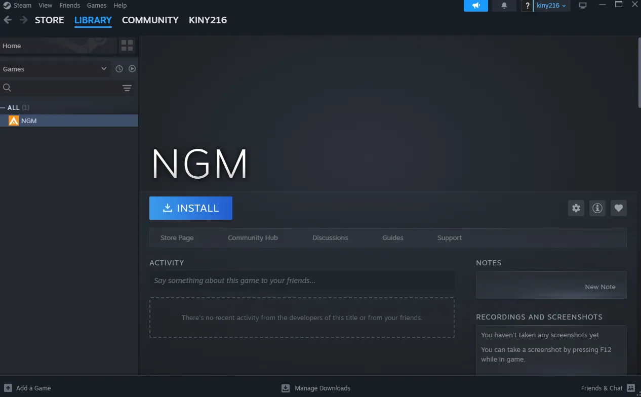Viewport: 641px width, 397px height.
Task: Click the search magnifier icon
Action: pyautogui.click(x=7, y=88)
